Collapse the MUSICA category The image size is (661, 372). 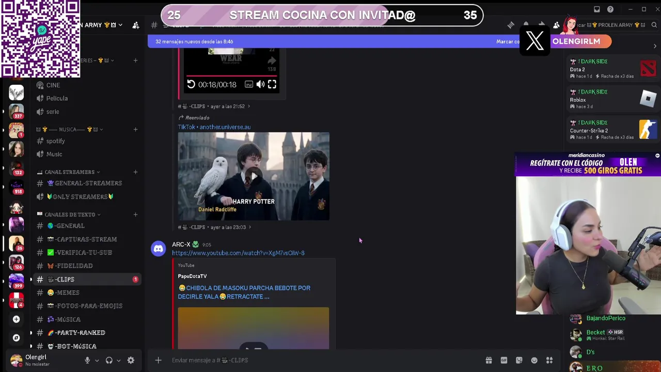point(70,129)
